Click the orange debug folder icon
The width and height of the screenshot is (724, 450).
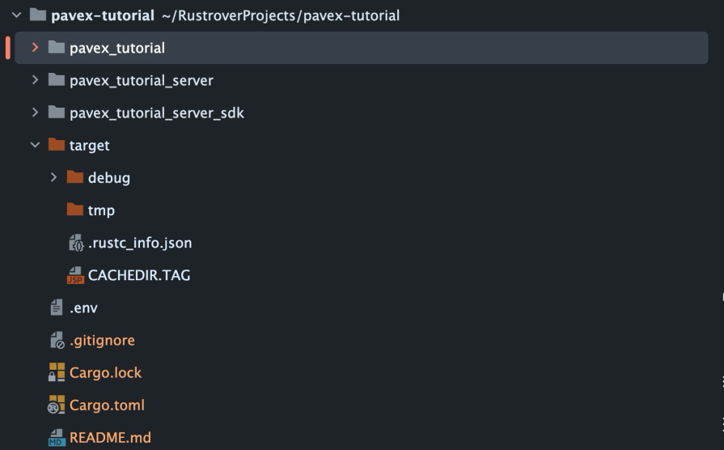click(75, 177)
